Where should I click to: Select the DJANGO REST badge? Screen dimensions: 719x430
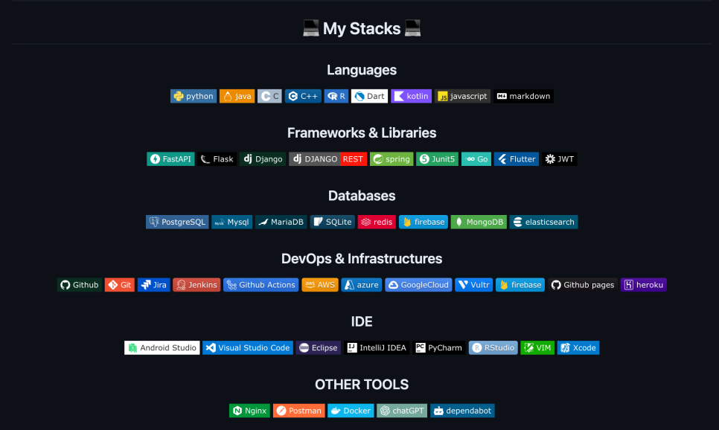327,159
